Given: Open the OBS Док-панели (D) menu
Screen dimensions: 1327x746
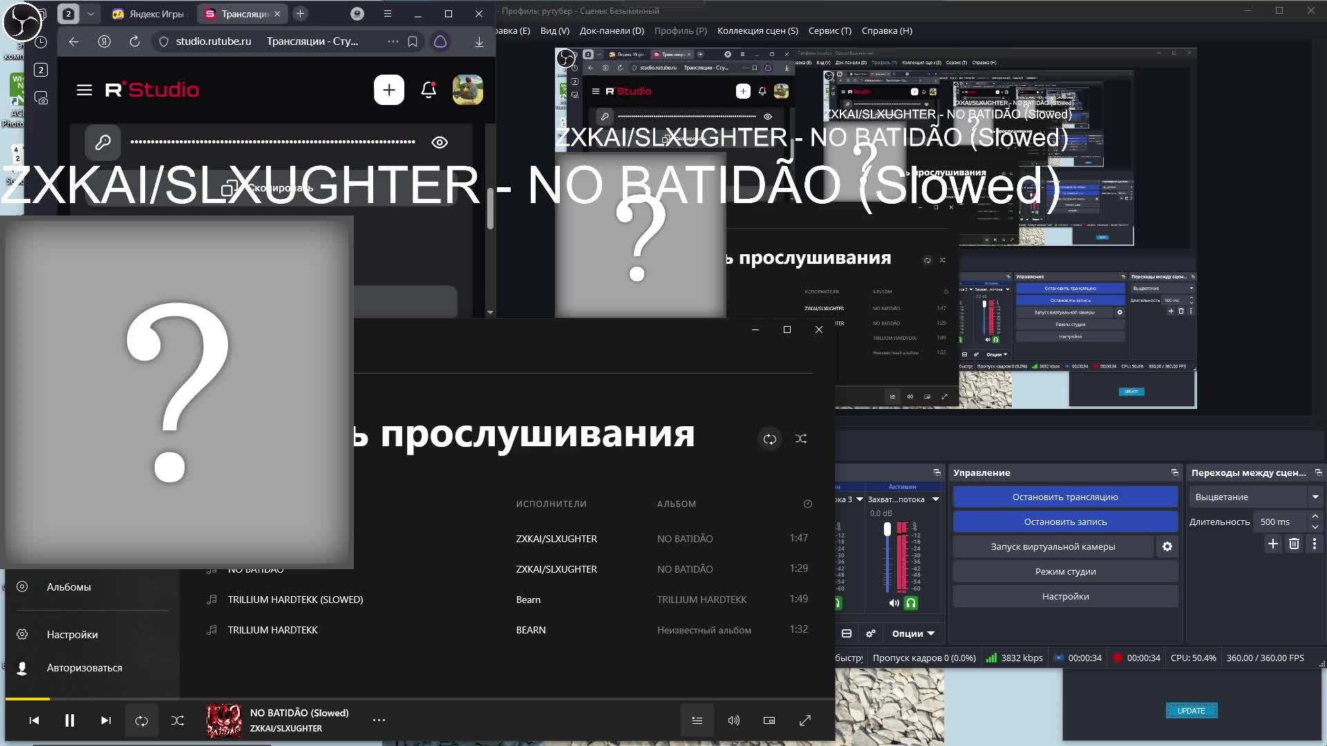Looking at the screenshot, I should (x=612, y=30).
